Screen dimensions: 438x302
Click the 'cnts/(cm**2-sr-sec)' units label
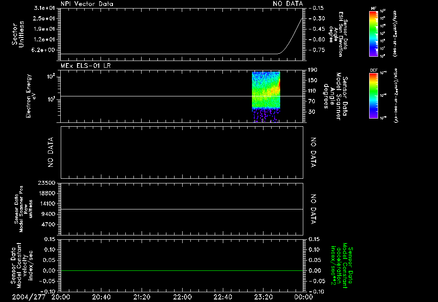(395, 34)
